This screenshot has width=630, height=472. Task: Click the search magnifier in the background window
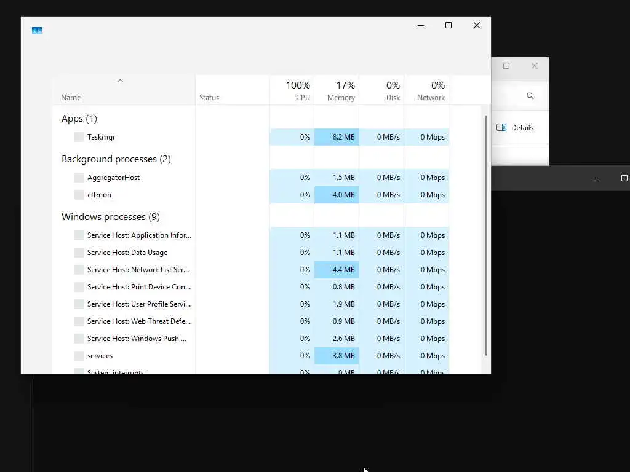[530, 96]
